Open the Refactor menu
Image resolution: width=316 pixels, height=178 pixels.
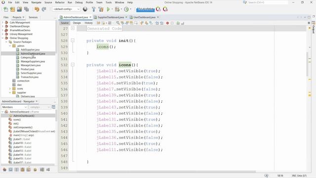[60, 2]
